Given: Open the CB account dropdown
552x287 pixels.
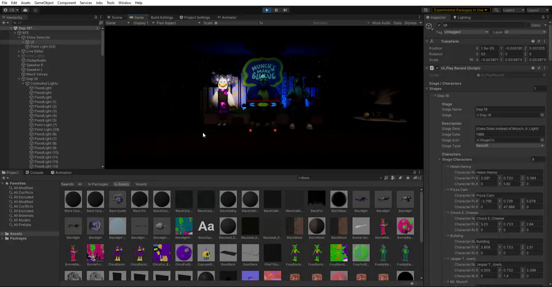Looking at the screenshot, I should click(11, 10).
